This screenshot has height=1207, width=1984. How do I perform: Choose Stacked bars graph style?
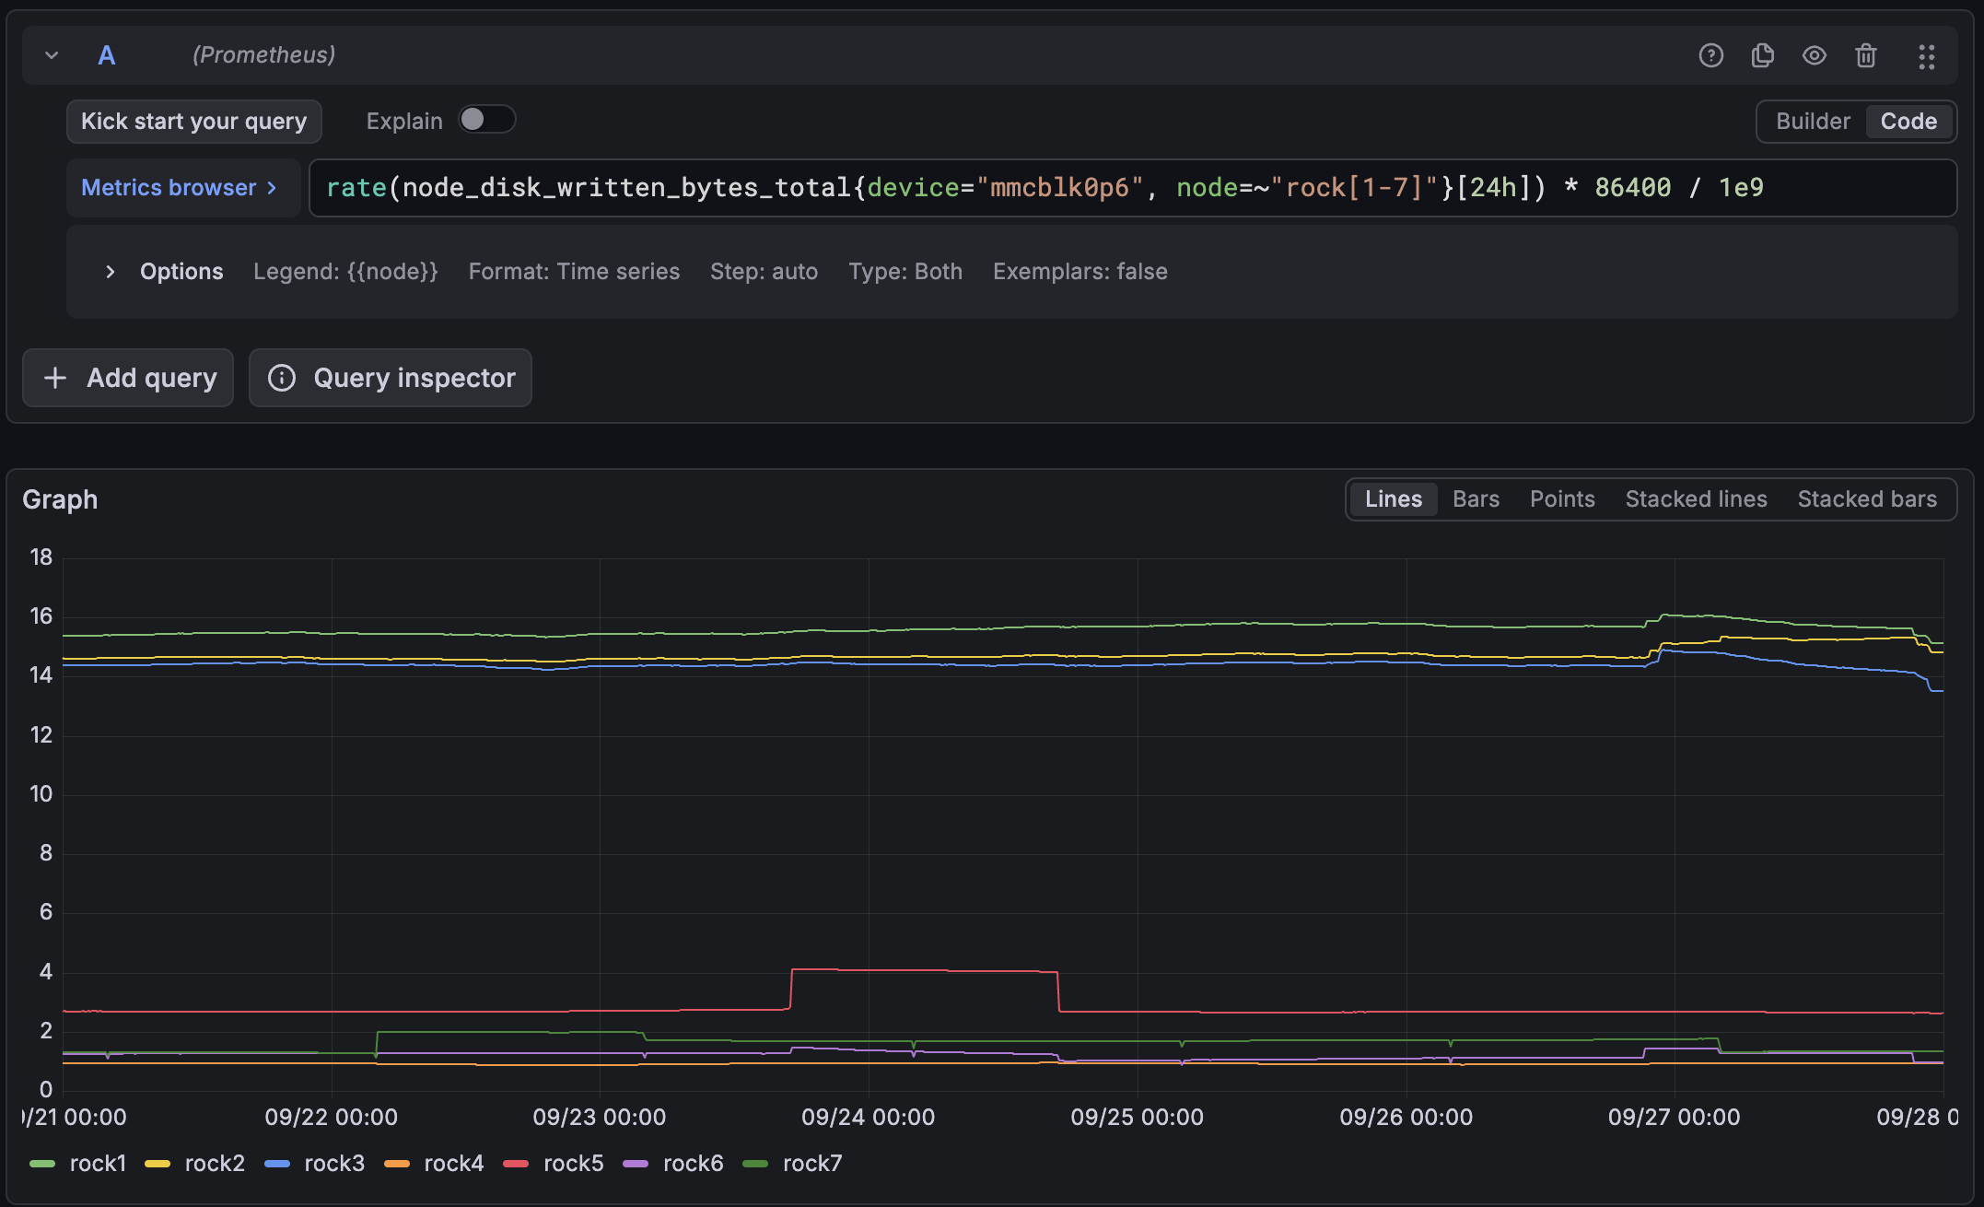pos(1867,499)
